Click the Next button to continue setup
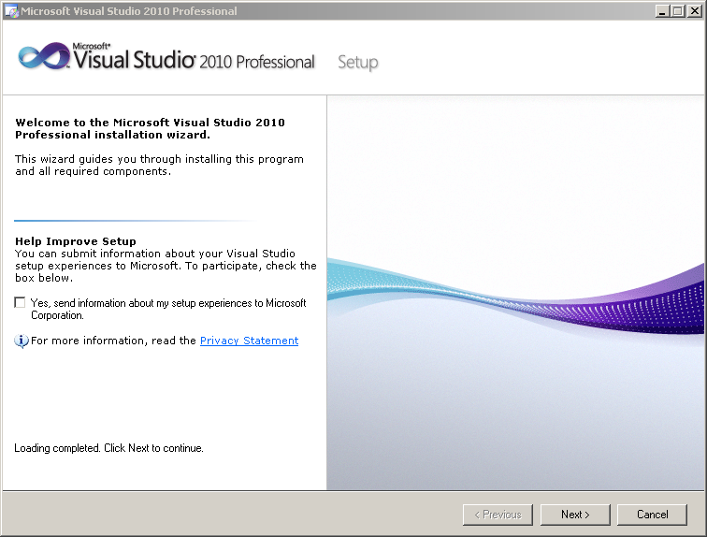The height and width of the screenshot is (537, 707). (x=575, y=515)
